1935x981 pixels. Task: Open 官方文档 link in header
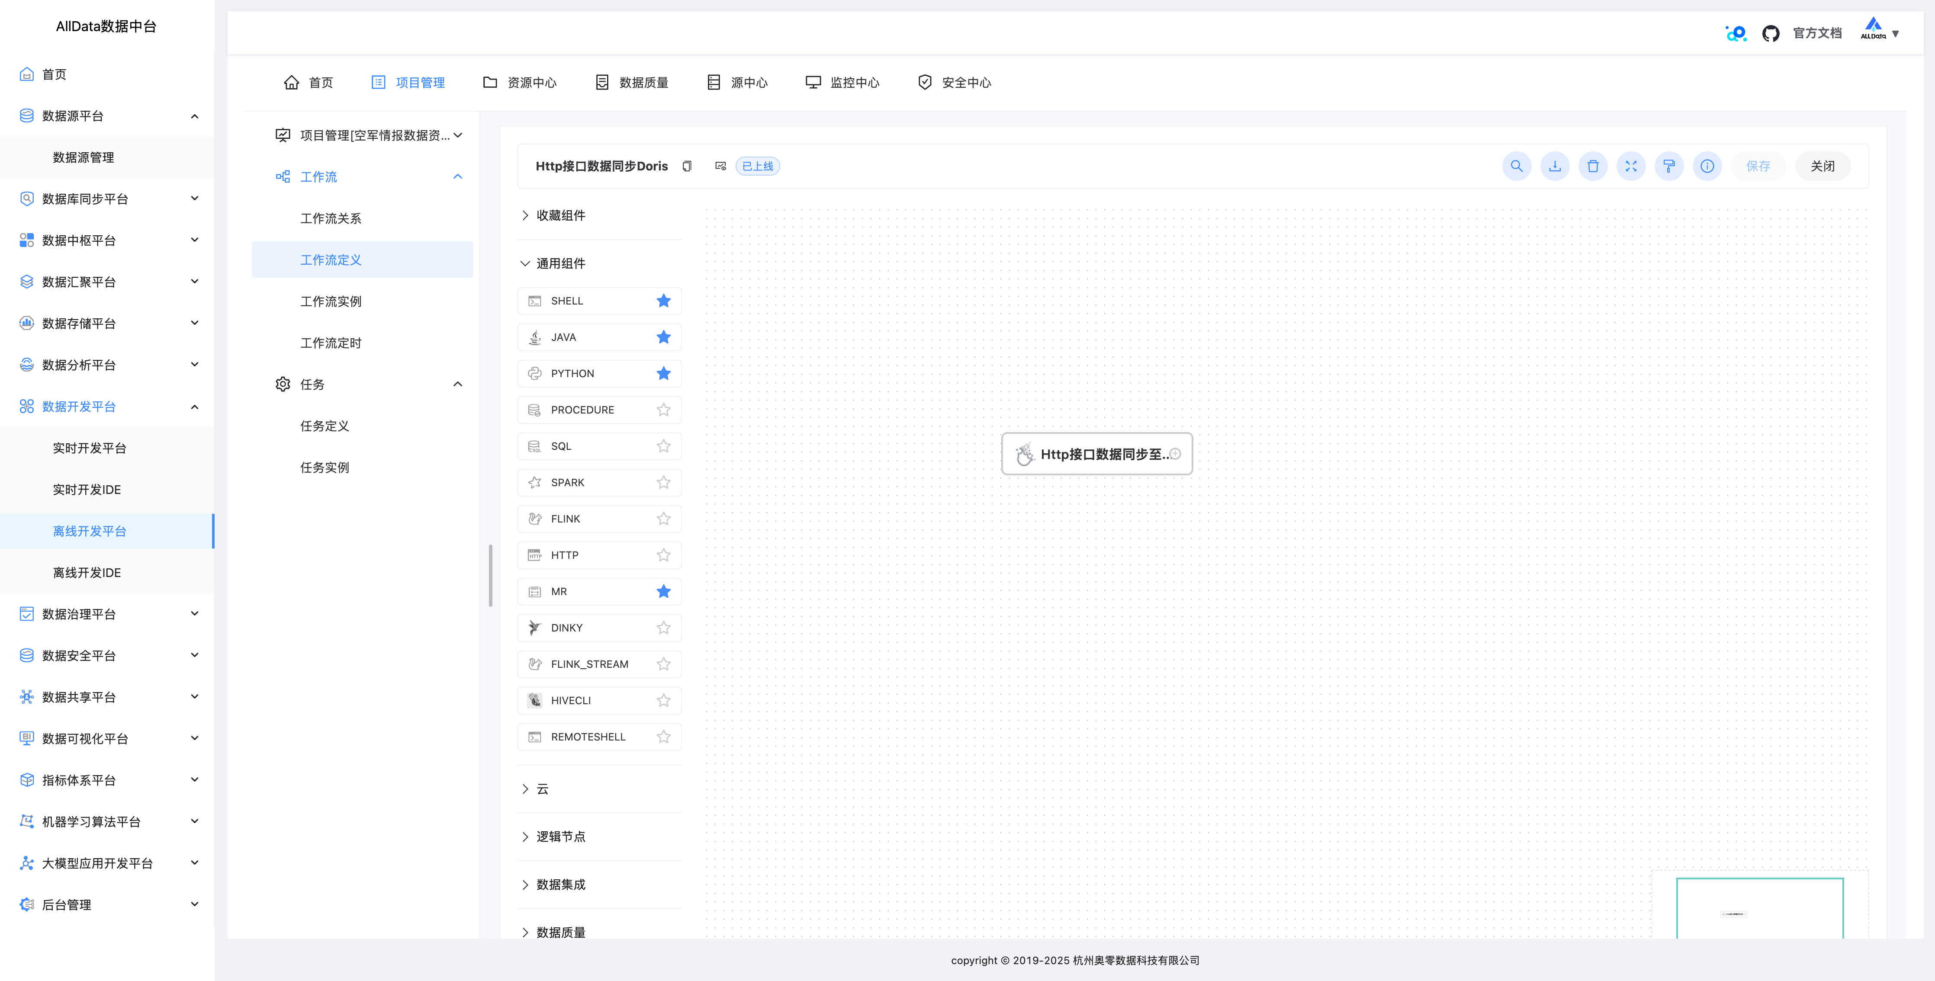coord(1816,33)
